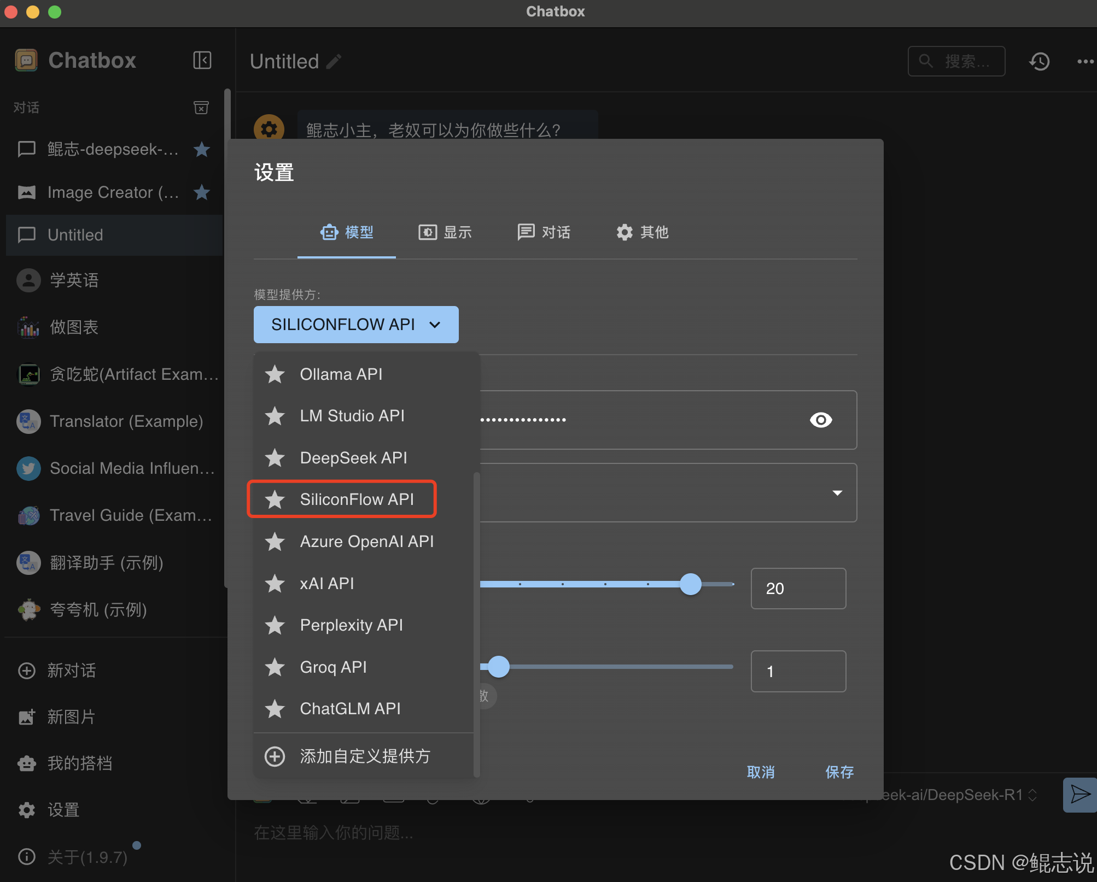Unstar the Image Creator conversation
The height and width of the screenshot is (882, 1097).
point(202,192)
